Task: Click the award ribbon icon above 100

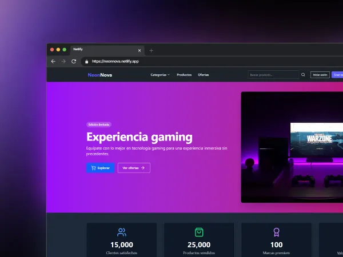Action: tap(277, 232)
